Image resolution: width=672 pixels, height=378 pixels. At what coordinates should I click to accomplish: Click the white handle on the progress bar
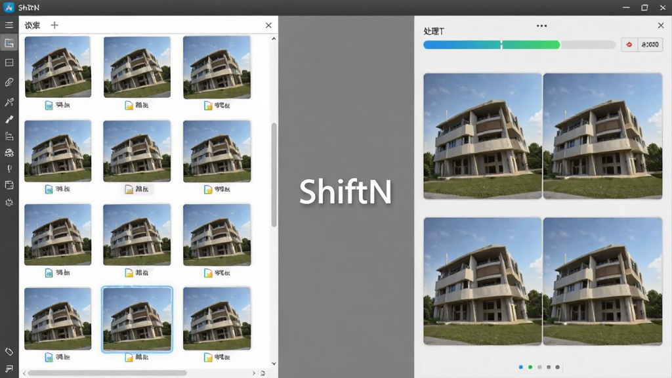click(501, 45)
